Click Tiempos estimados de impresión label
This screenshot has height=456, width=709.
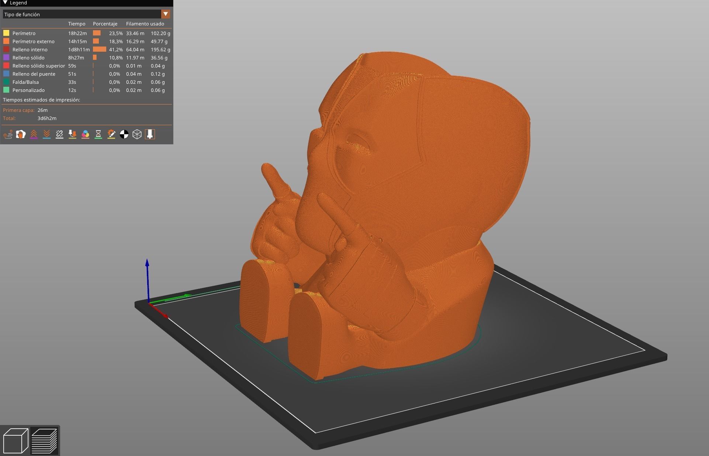click(41, 100)
